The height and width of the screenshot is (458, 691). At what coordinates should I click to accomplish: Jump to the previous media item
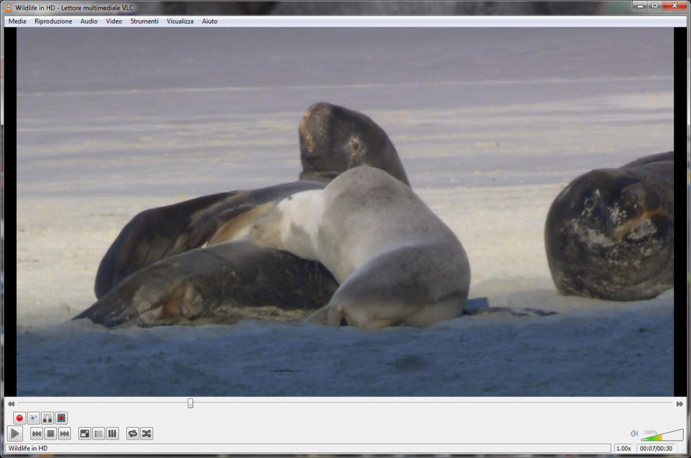click(36, 433)
